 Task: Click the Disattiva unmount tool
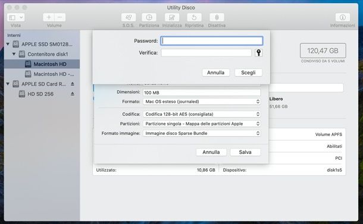pos(217,17)
